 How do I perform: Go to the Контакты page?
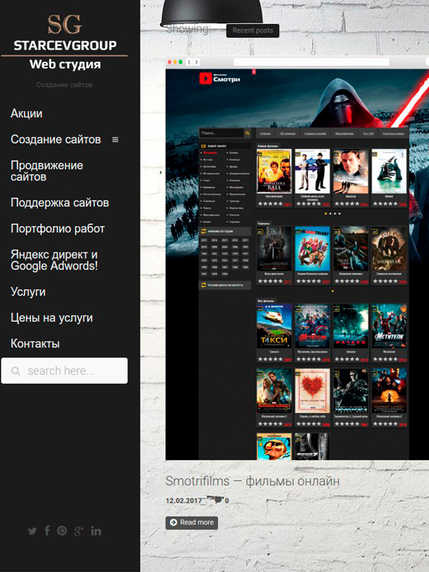35,344
